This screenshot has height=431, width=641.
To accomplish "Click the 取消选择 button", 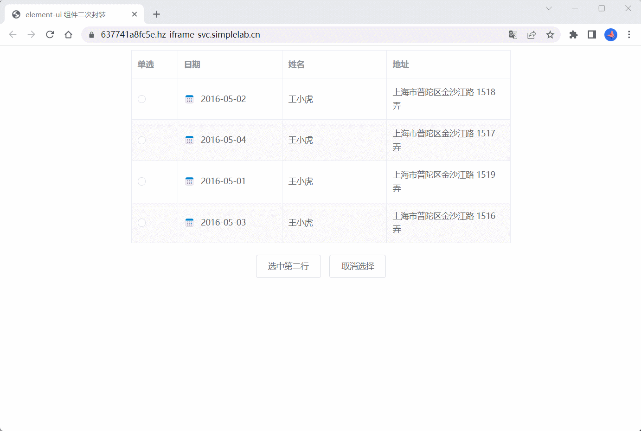I will coord(358,266).
